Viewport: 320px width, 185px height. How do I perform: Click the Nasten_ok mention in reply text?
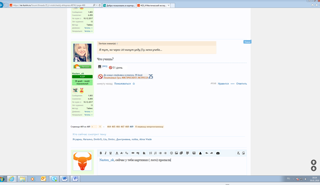click(x=106, y=160)
